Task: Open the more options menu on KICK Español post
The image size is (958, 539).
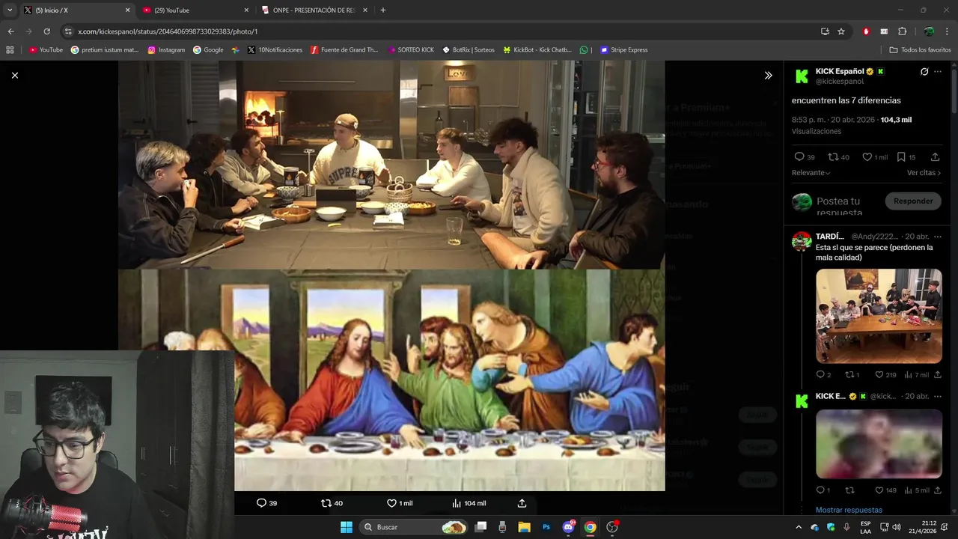Action: 938,72
